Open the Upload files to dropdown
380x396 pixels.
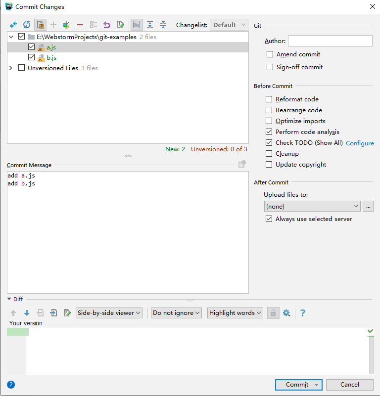pos(312,206)
